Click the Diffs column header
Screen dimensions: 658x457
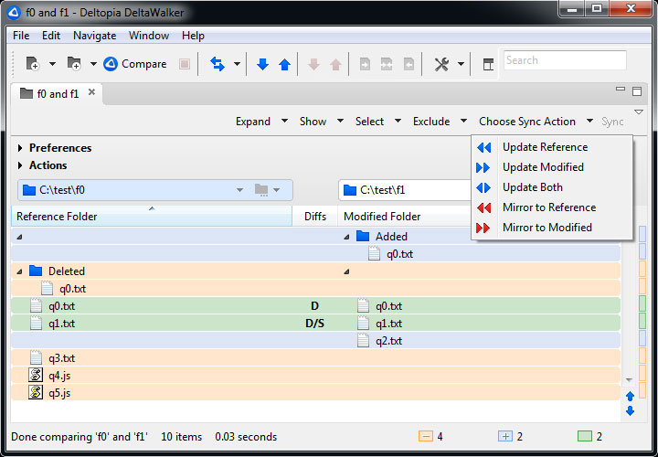(x=315, y=216)
